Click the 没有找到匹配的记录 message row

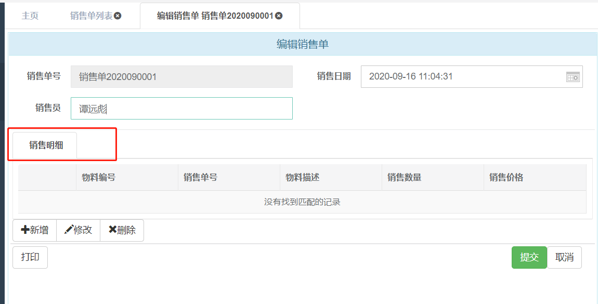pyautogui.click(x=302, y=202)
